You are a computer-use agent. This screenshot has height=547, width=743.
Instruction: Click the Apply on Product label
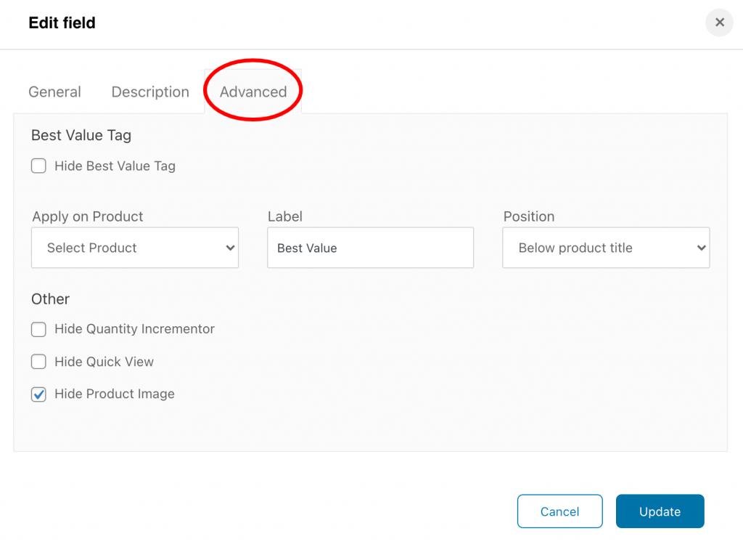point(88,216)
